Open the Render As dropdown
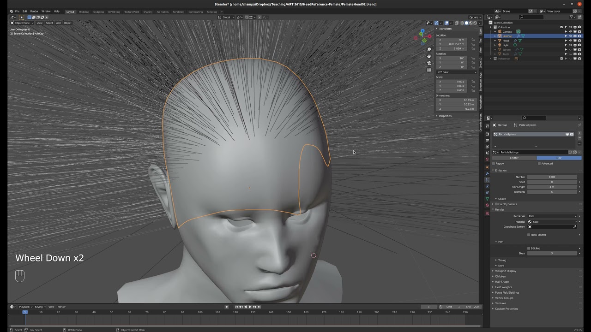The height and width of the screenshot is (332, 591). [x=553, y=216]
